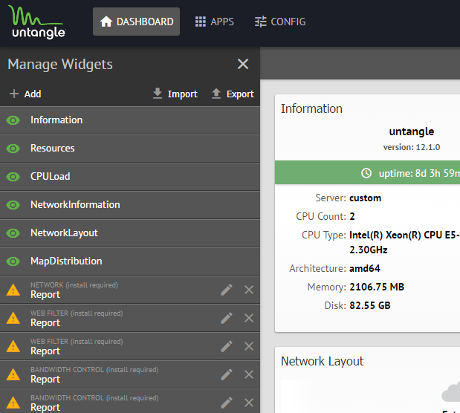The width and height of the screenshot is (460, 413).
Task: Select the NetworkInformation row label
Action: coord(75,204)
